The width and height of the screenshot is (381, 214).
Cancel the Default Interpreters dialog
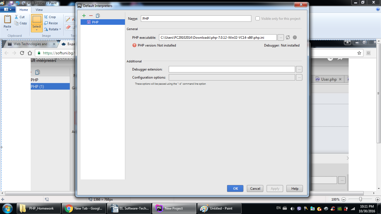tap(255, 188)
